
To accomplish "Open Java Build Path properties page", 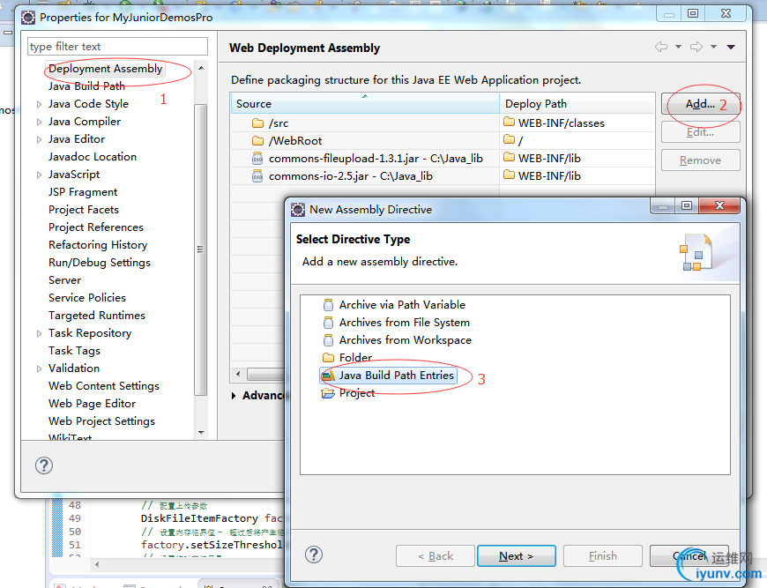I will [86, 86].
